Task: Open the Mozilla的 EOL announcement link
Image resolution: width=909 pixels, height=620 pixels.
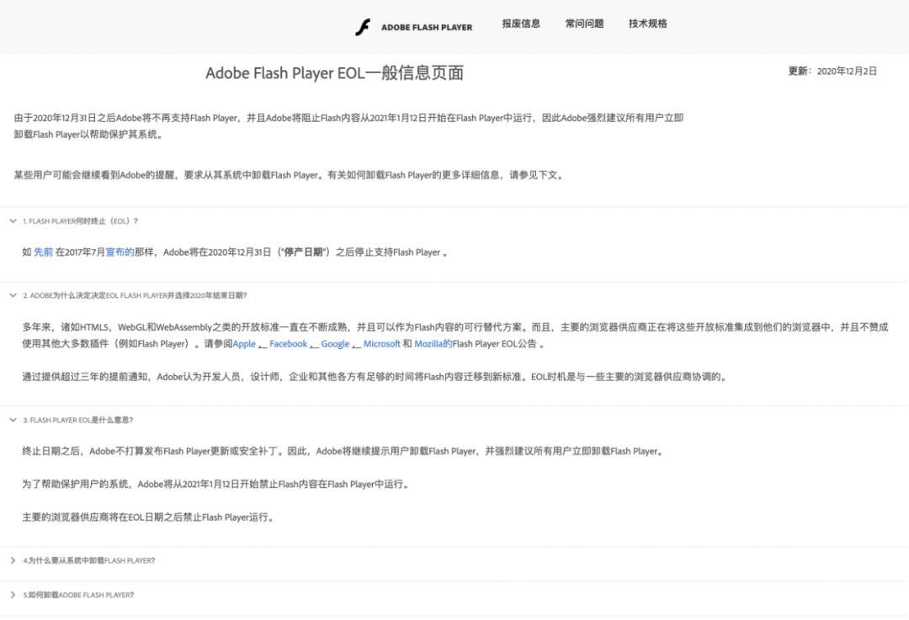Action: [x=433, y=344]
